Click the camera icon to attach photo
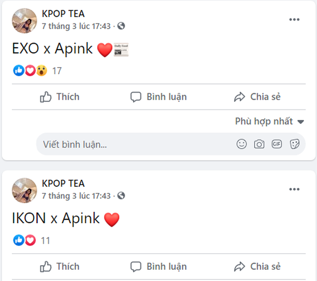 (259, 144)
